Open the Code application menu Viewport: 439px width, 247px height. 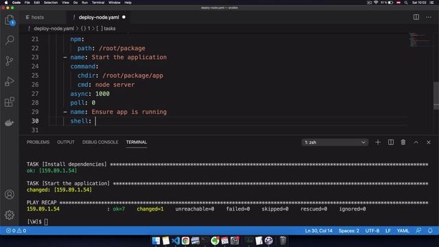point(16,3)
